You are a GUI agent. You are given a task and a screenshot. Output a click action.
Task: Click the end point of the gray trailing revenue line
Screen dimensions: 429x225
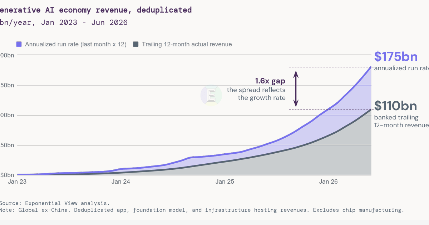coord(371,109)
